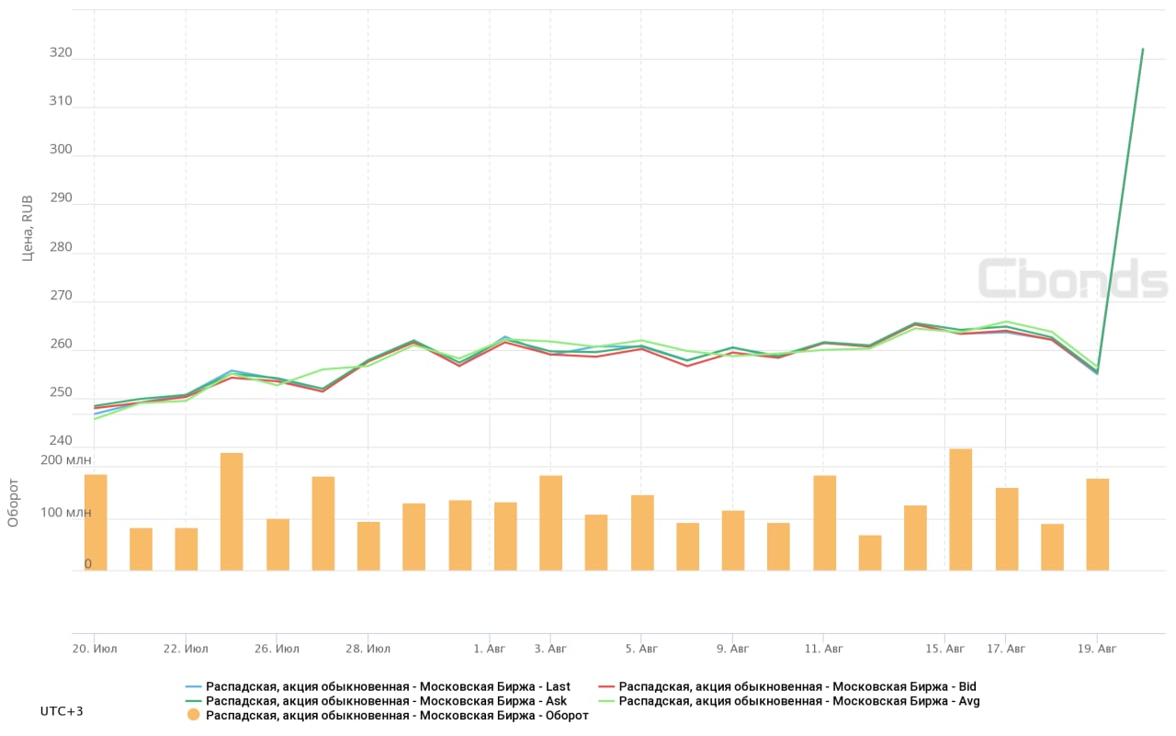This screenshot has height=736, width=1176.
Task: Click the 260 price axis value
Action: [61, 345]
